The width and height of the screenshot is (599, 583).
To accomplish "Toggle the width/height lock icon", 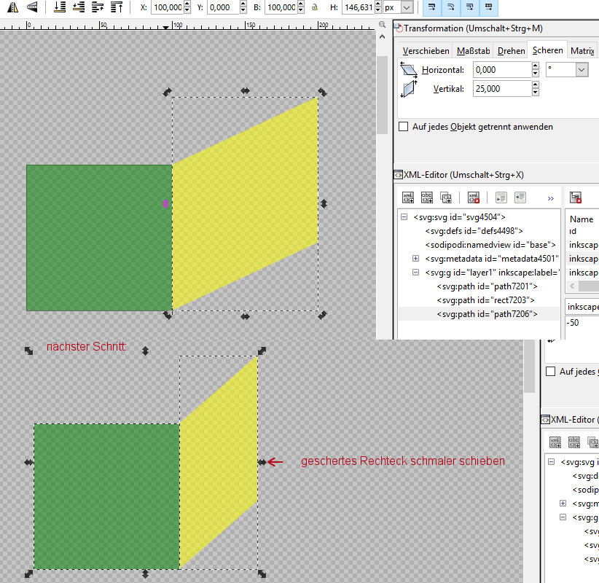I will 314,7.
